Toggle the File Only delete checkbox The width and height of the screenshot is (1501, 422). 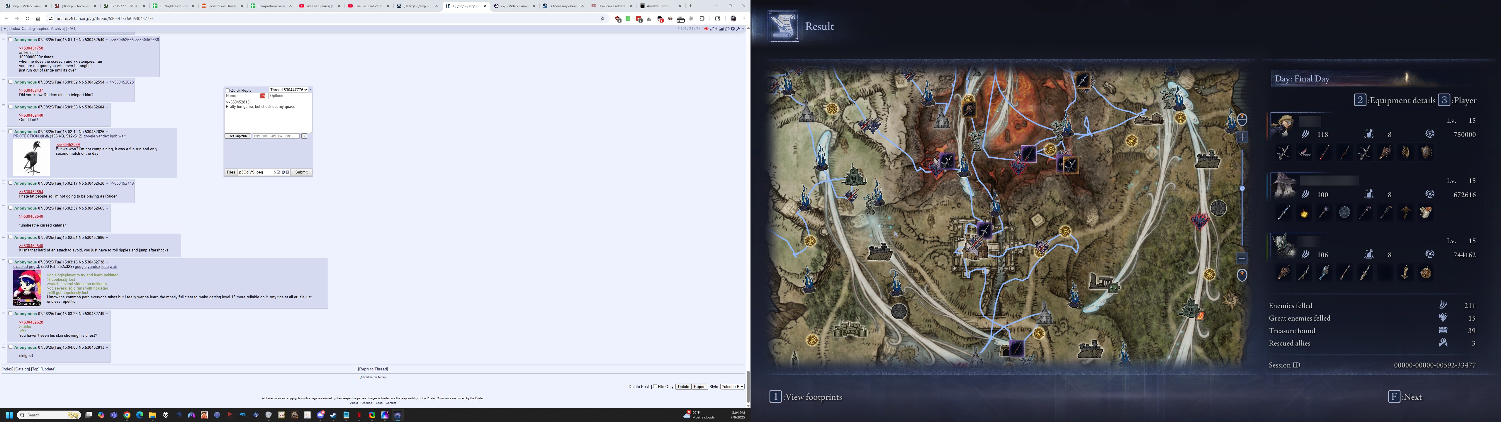tap(655, 387)
